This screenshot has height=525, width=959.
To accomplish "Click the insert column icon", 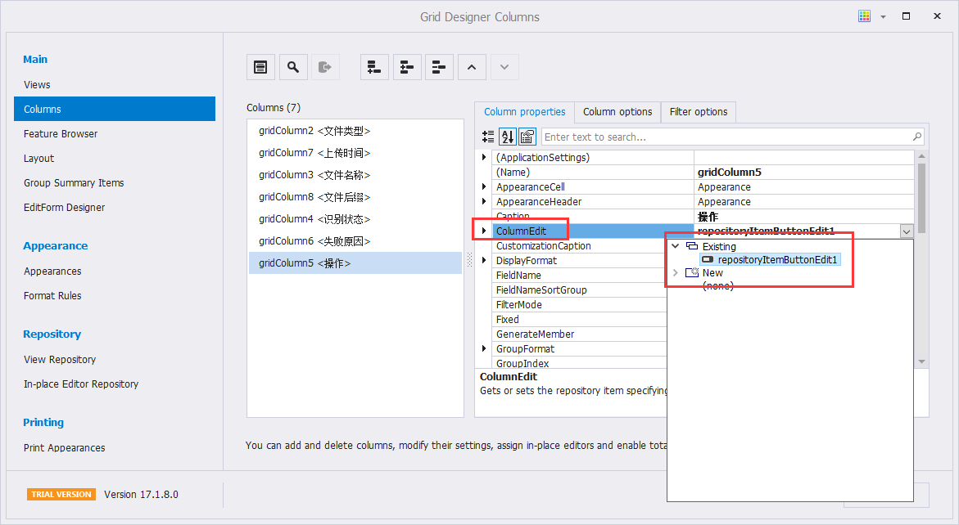I will click(x=407, y=67).
